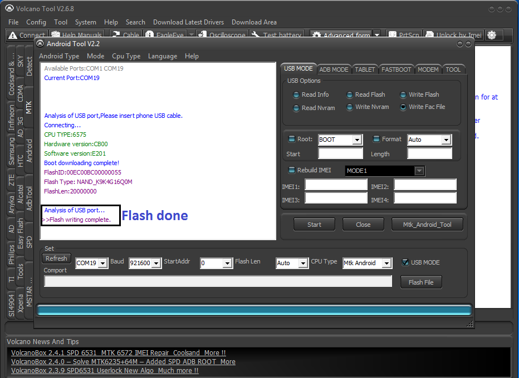Open Download Latest Drivers menu
This screenshot has width=519, height=378.
tap(188, 22)
